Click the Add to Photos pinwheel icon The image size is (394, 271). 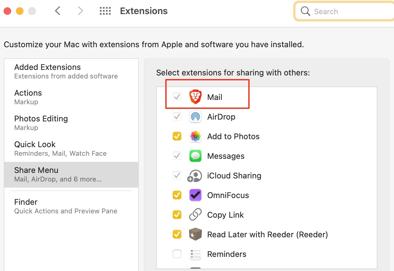[x=195, y=136]
